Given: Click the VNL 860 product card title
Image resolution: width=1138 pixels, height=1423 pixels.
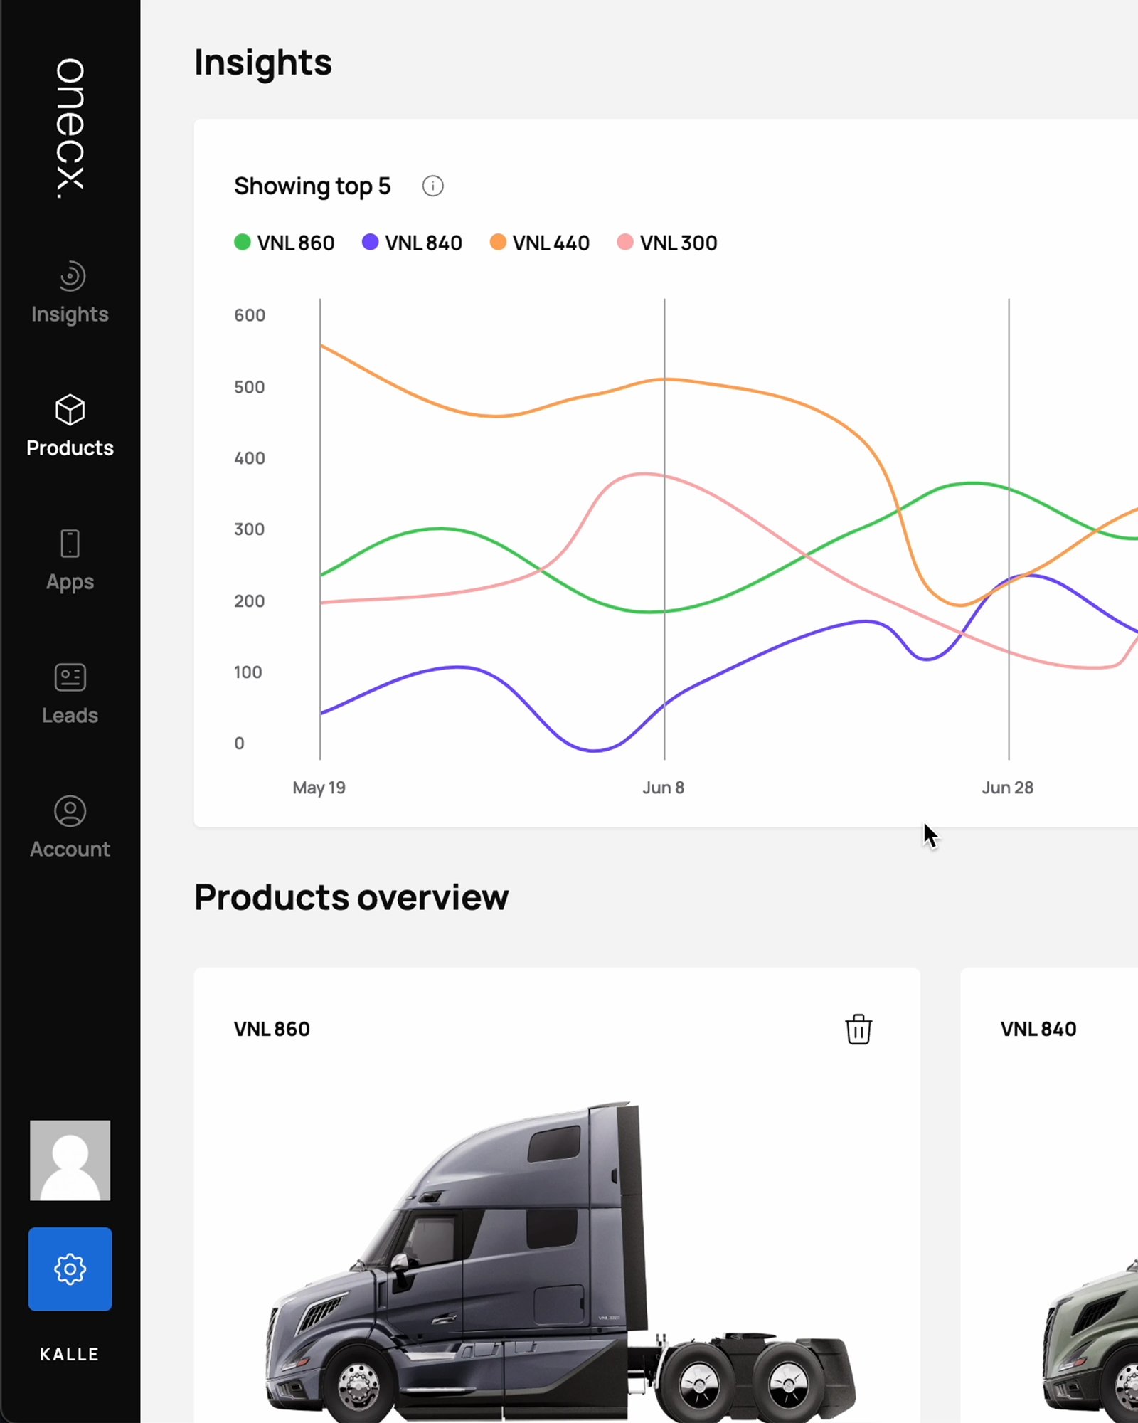Looking at the screenshot, I should coord(272,1029).
